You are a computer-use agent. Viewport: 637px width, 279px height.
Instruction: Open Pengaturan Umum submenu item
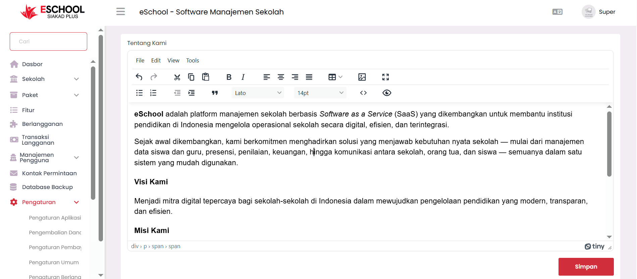click(54, 262)
